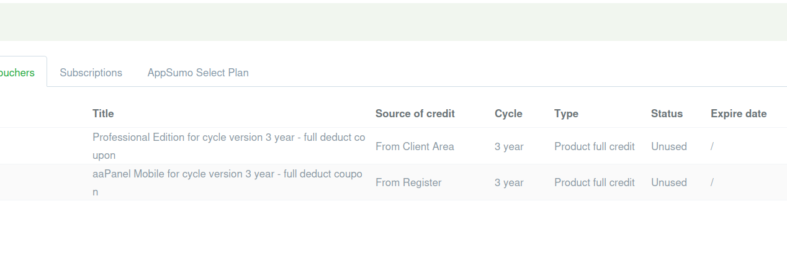Click Product full credit in aaPanel Mobile row
Viewport: 787px width, 255px height.
click(595, 182)
